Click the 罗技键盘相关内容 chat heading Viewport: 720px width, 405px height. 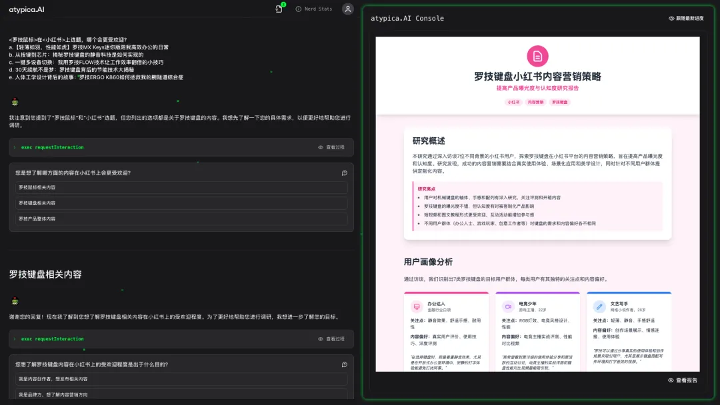pyautogui.click(x=45, y=274)
